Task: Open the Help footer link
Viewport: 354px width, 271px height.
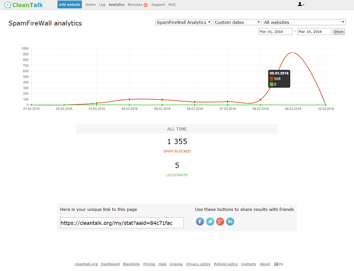Action: click(x=162, y=264)
